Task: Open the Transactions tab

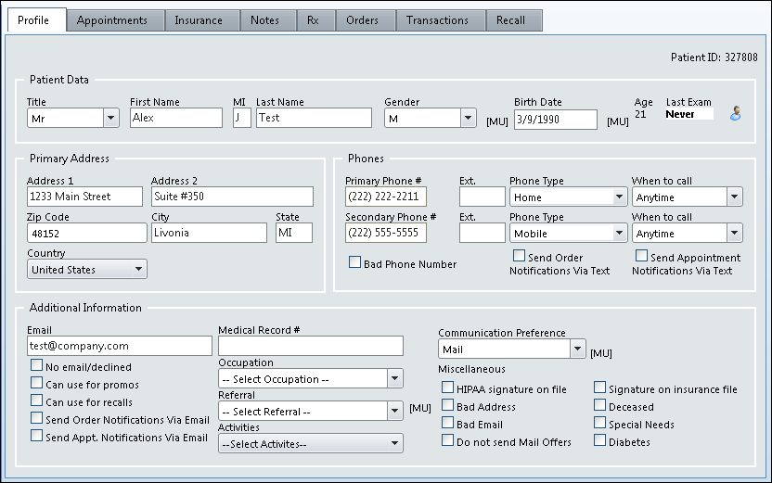Action: point(437,20)
